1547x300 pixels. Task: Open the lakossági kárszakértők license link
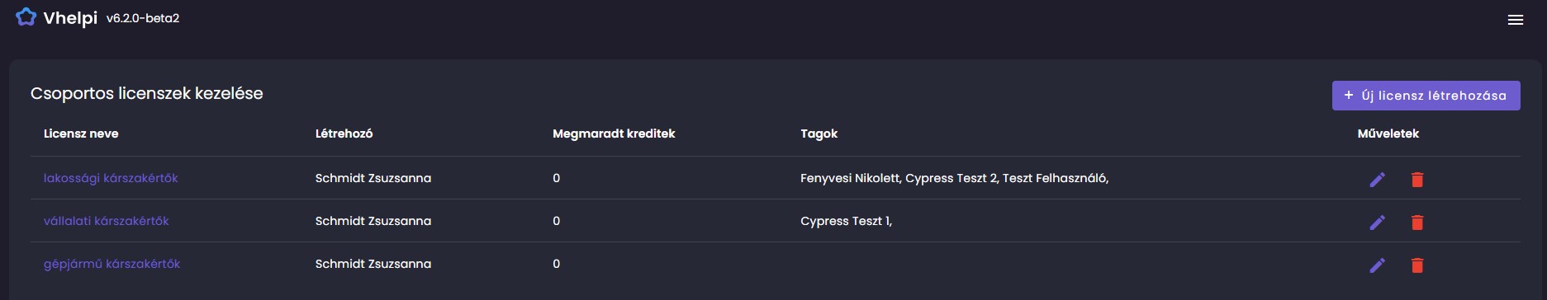click(x=111, y=178)
